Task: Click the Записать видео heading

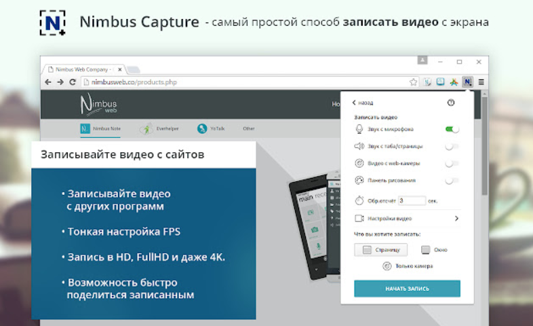Action: 376,117
